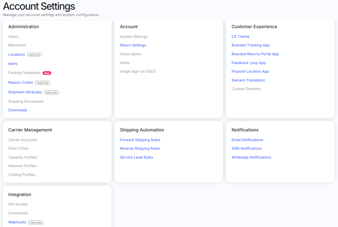This screenshot has width=338, height=227.
Task: Click the Customer Experience card heading
Action: [x=254, y=27]
